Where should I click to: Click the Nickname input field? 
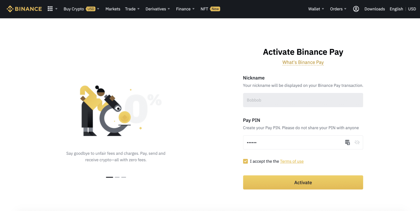click(303, 100)
